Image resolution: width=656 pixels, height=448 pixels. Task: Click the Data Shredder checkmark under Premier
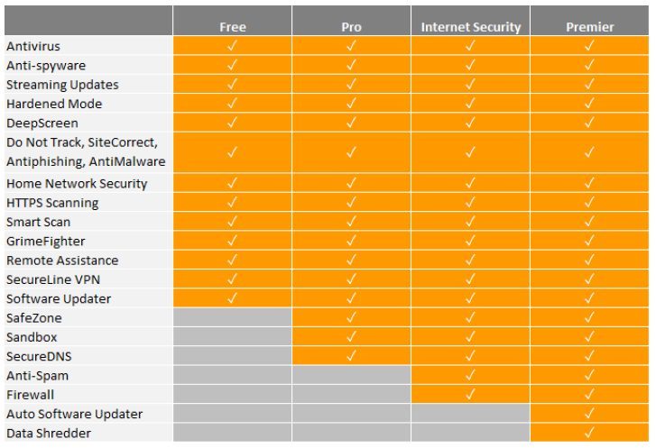(589, 434)
